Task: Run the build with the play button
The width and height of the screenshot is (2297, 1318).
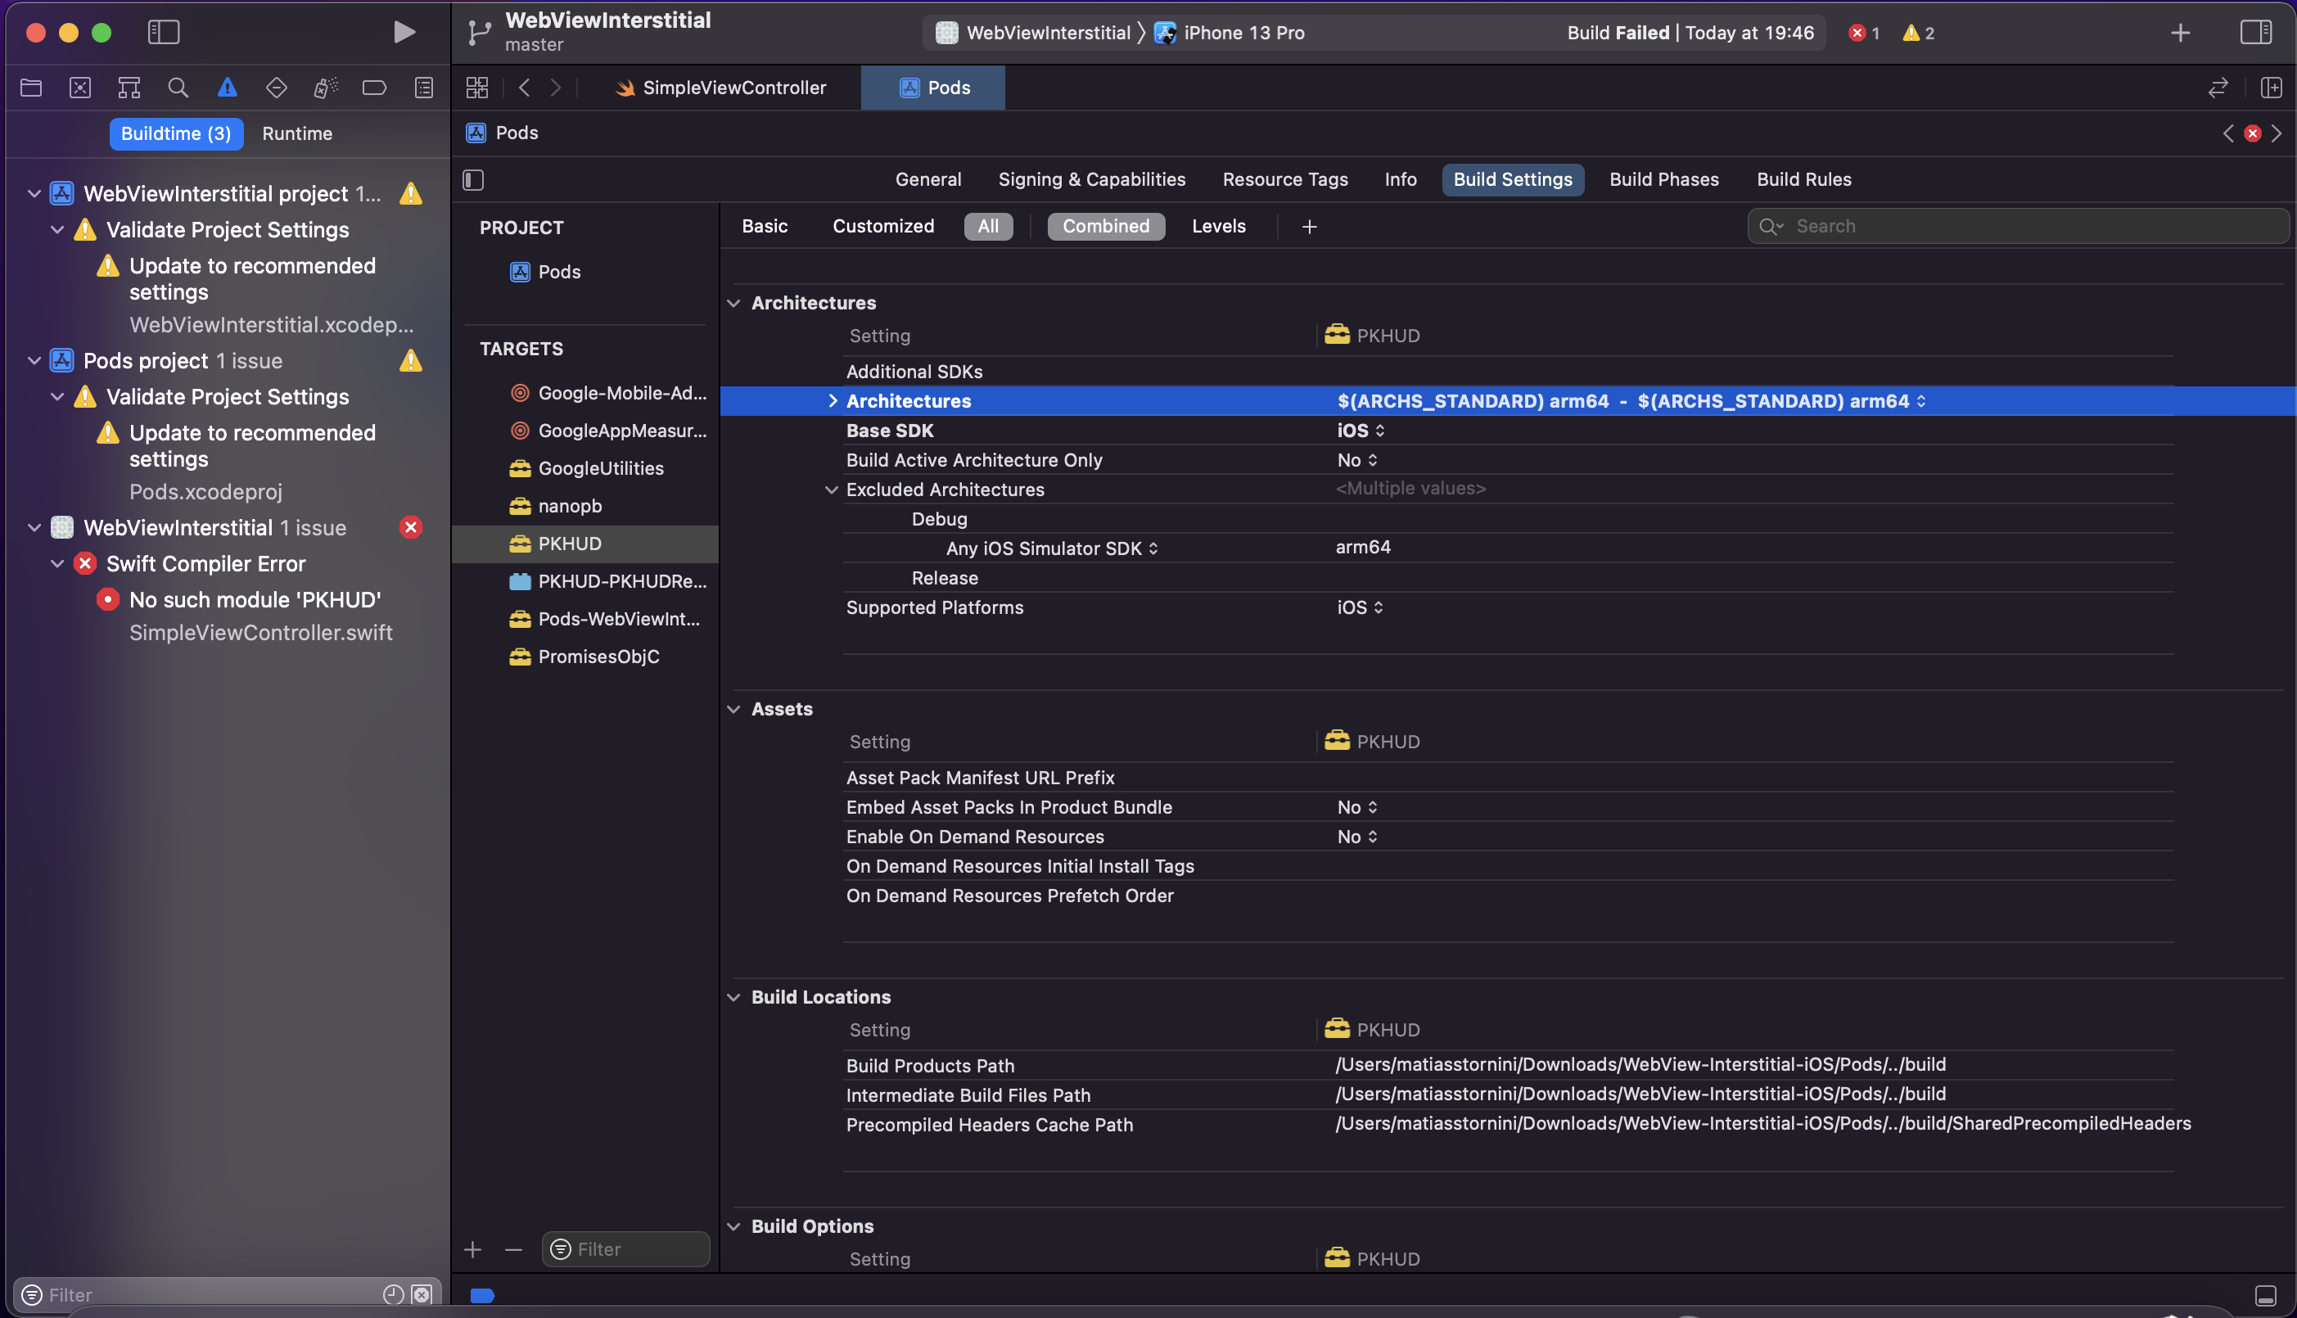Action: (404, 33)
